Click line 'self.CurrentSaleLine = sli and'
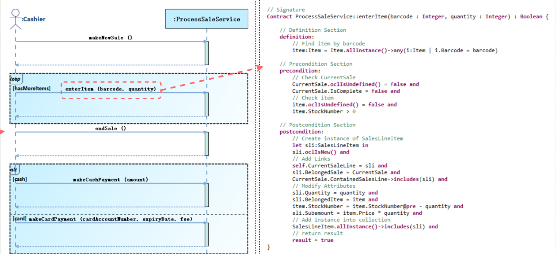 (340, 166)
